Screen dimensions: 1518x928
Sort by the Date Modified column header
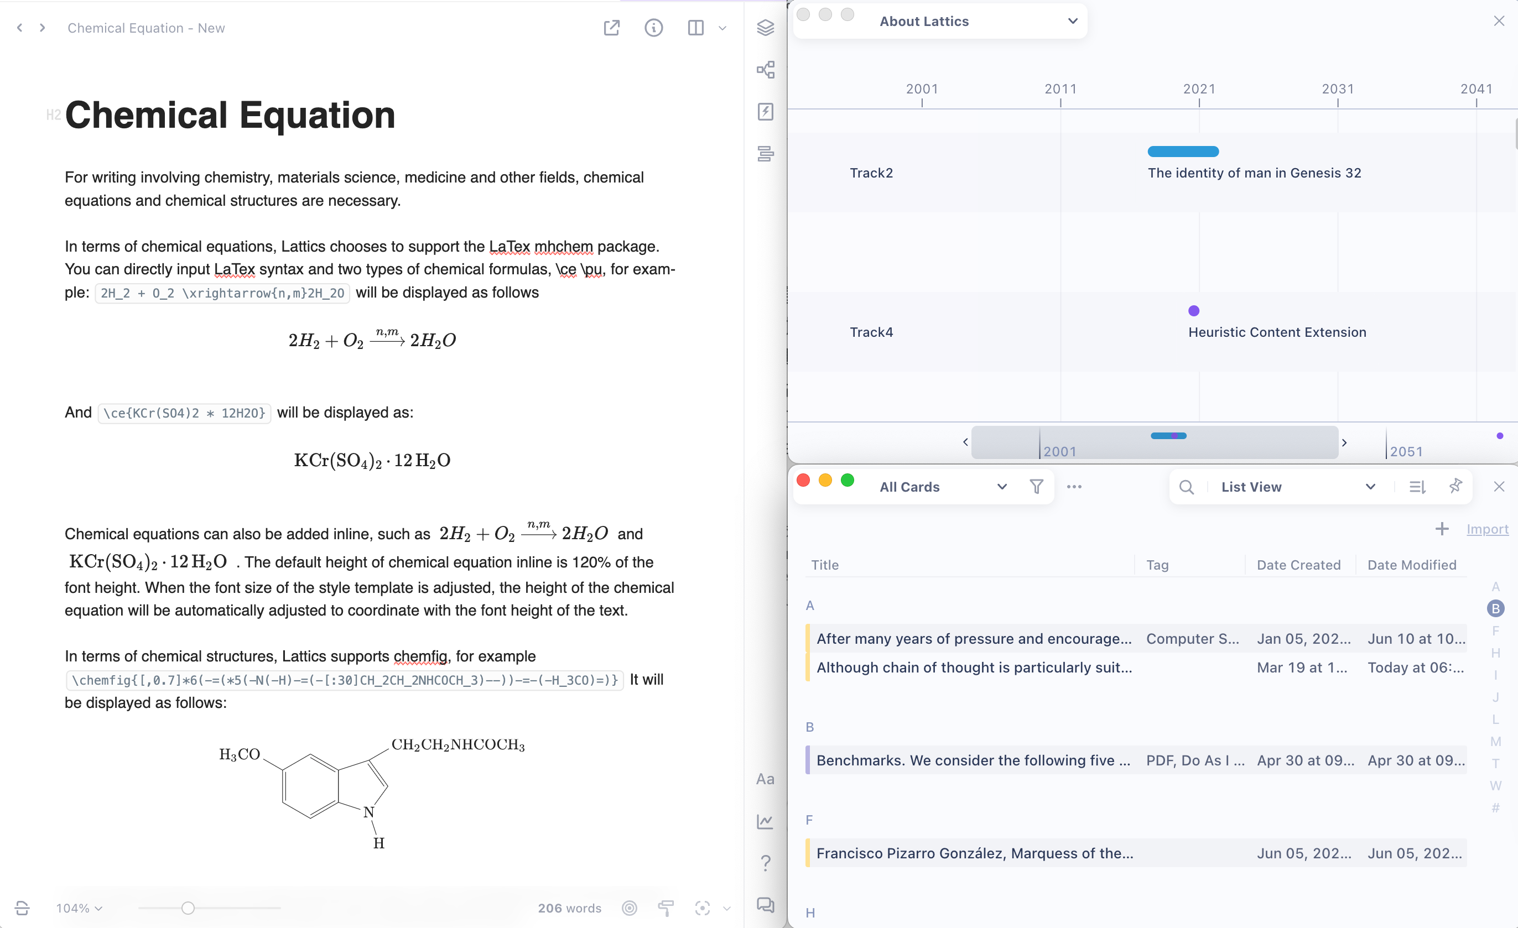[x=1411, y=565]
